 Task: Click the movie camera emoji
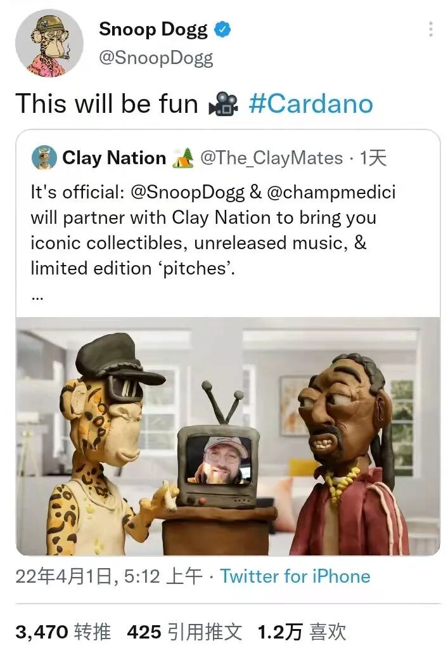(224, 104)
